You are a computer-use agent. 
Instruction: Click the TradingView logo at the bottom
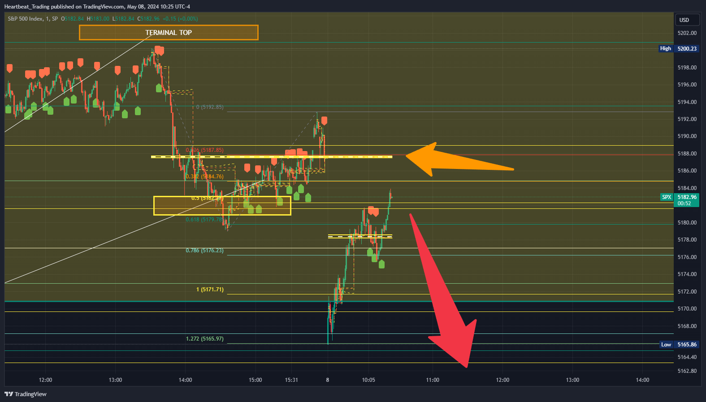[x=26, y=394]
